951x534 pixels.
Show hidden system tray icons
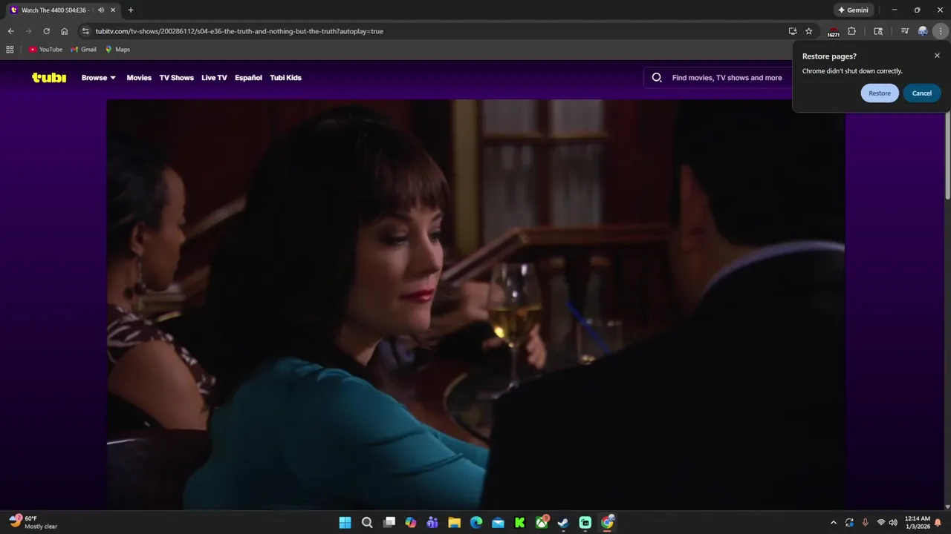pos(833,523)
